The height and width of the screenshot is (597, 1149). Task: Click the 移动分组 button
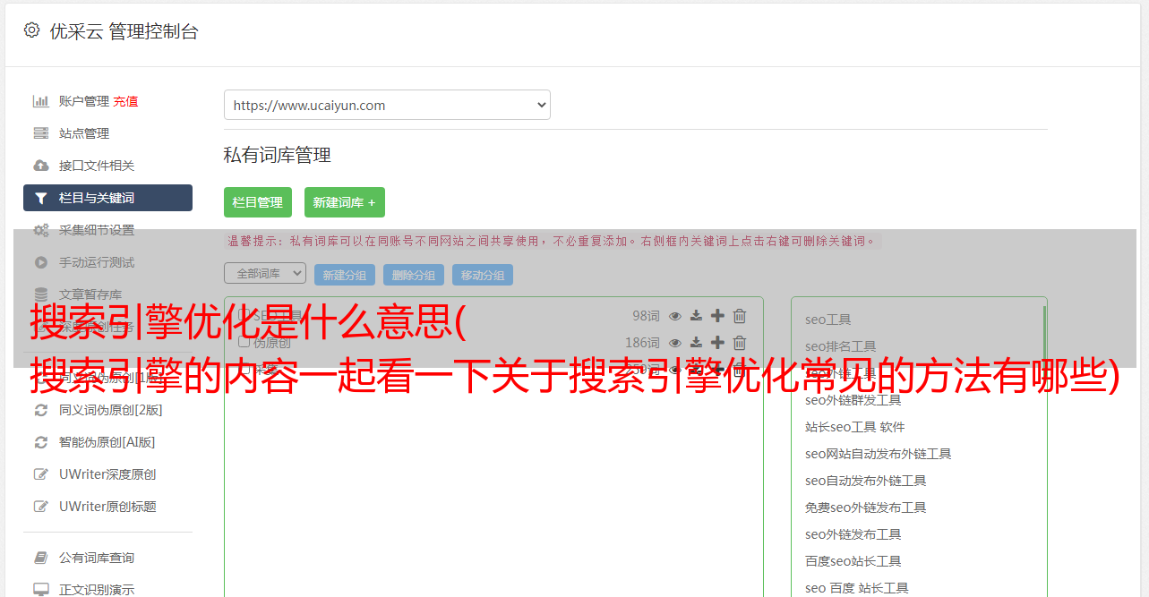point(483,275)
